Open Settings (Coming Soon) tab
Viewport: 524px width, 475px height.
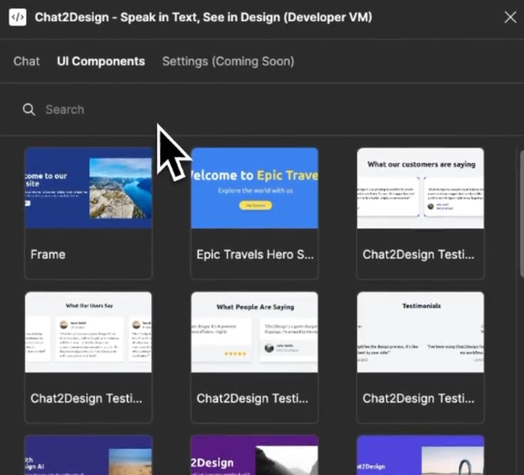(228, 61)
